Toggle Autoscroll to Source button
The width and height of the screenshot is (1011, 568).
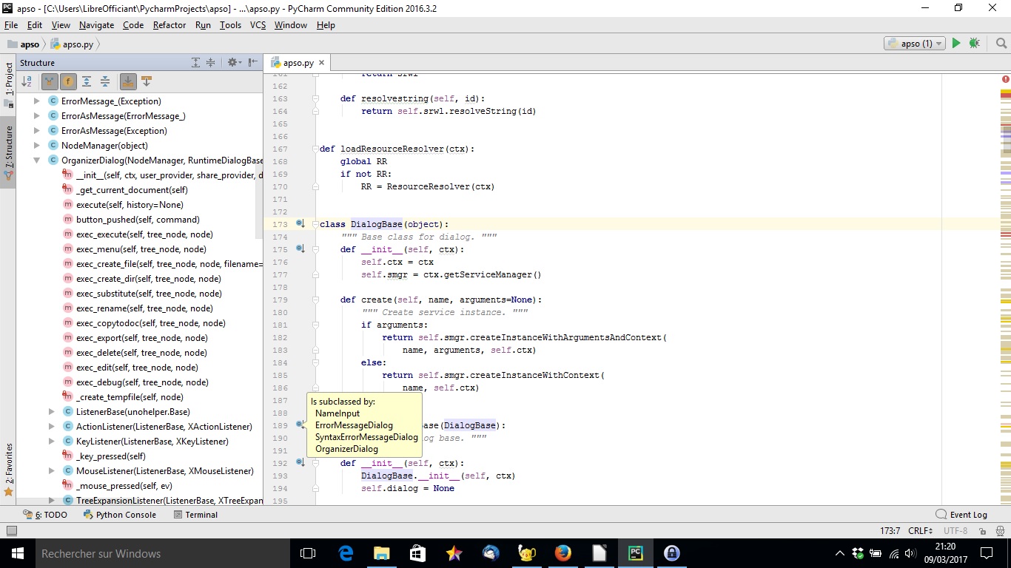click(128, 81)
